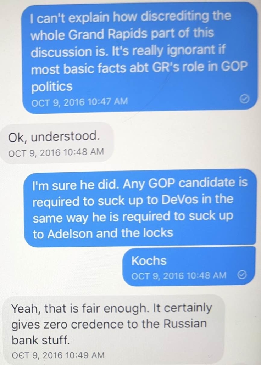Click the 10:48 AM timestamp under Kochs

(x=179, y=276)
